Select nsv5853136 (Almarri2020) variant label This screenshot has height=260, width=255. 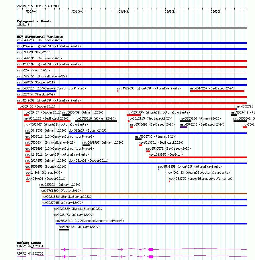[x=200, y=118]
